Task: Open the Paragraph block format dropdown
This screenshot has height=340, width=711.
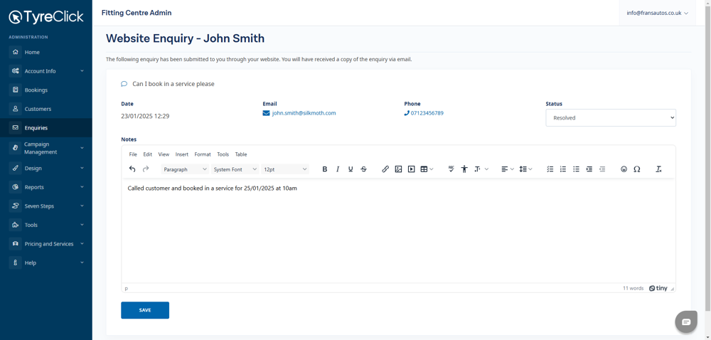Action: click(185, 169)
